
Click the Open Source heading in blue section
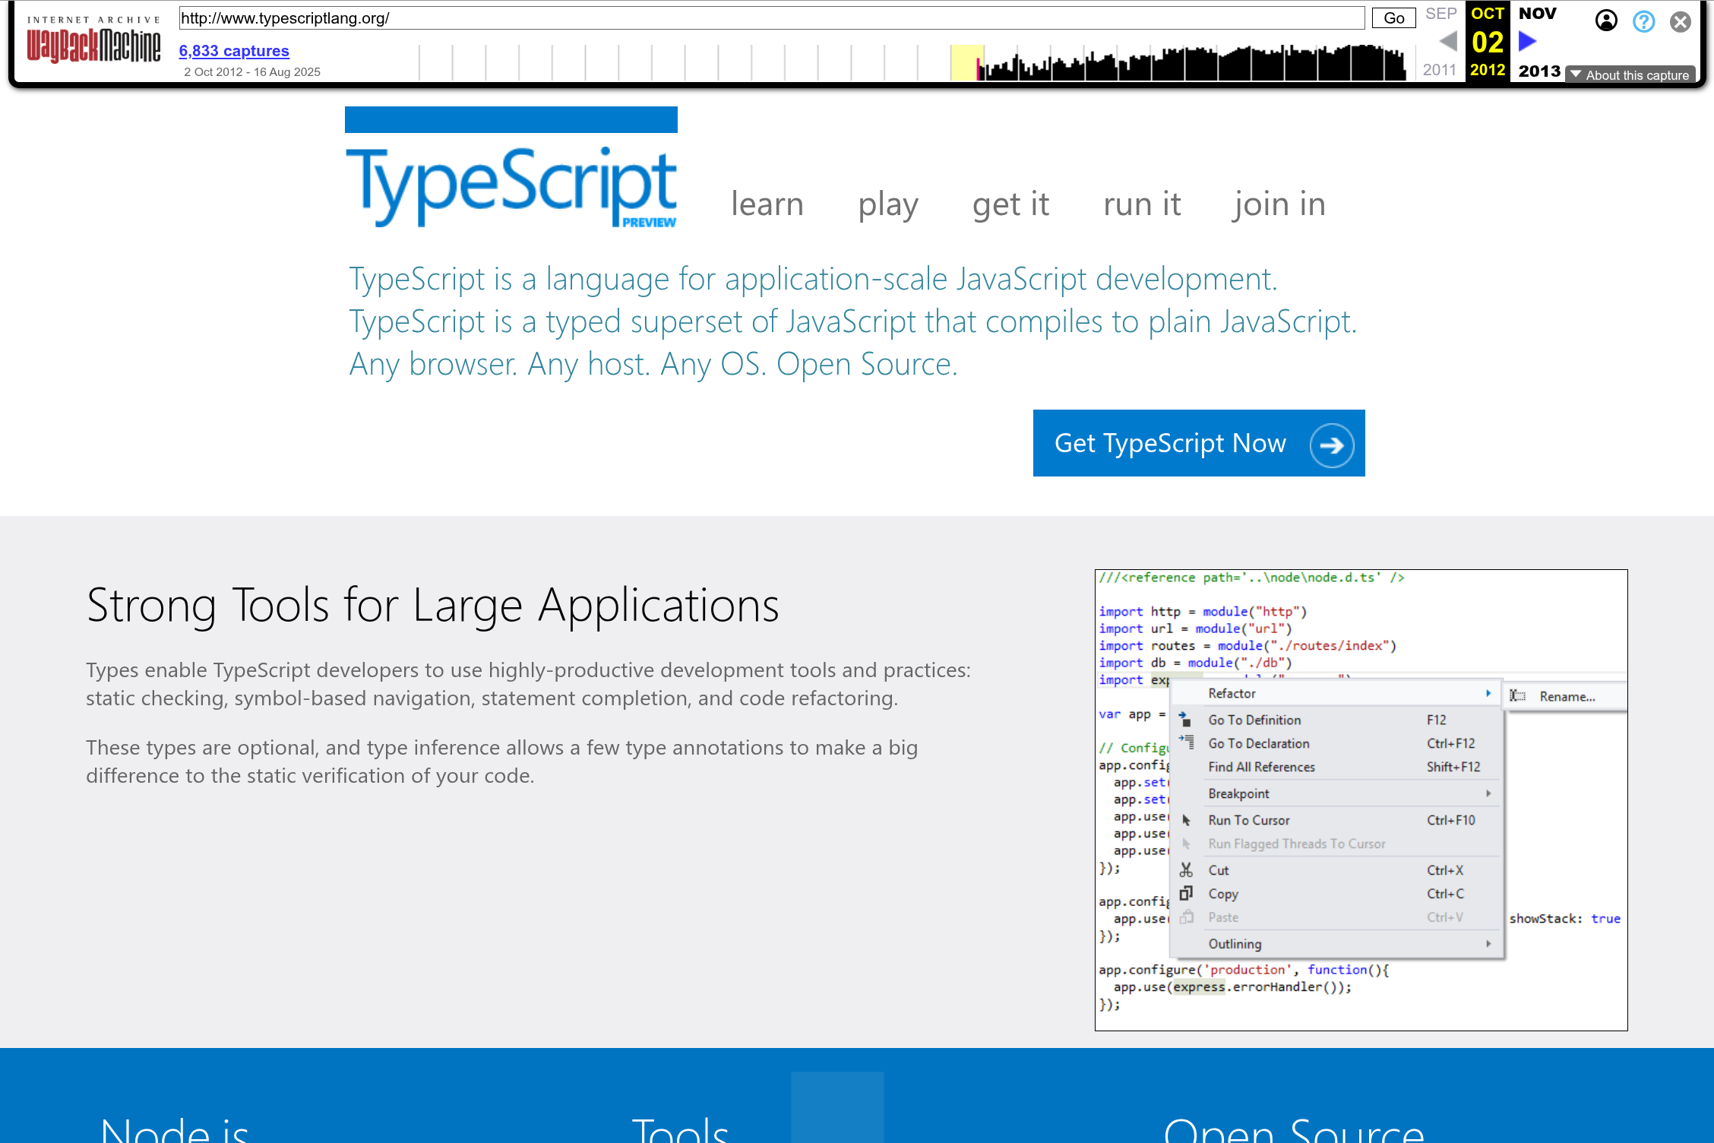(1294, 1129)
